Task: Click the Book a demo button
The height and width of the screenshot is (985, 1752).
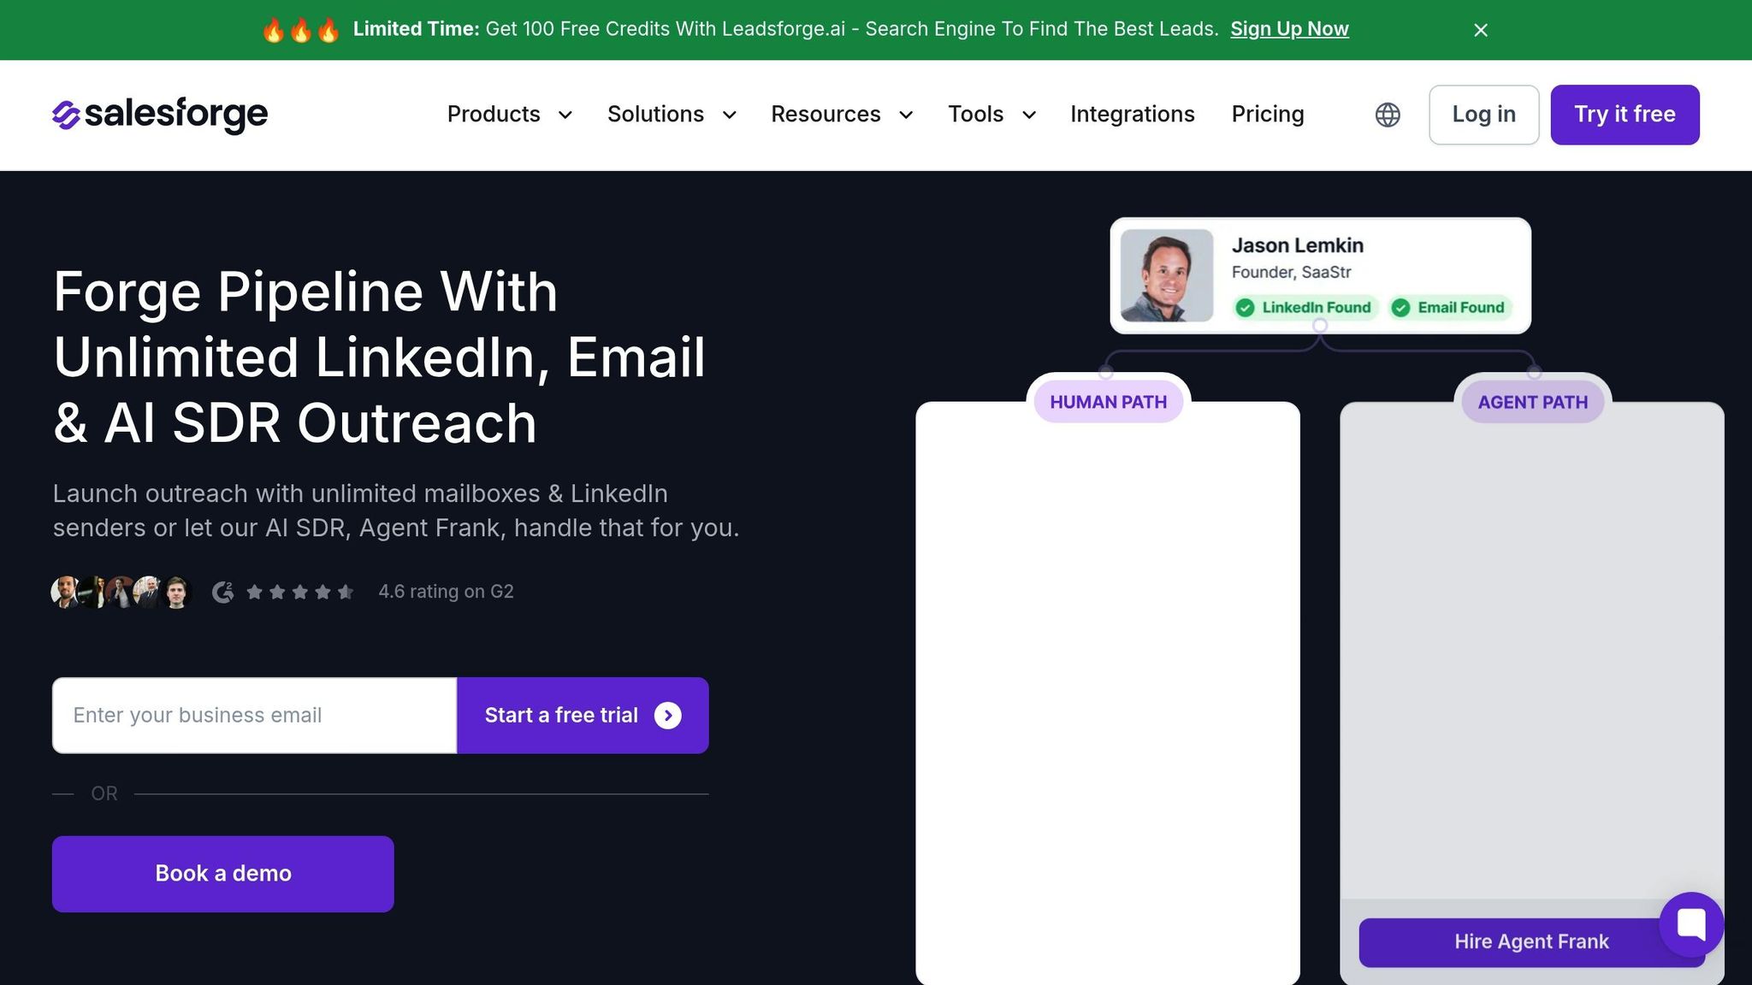Action: (x=223, y=874)
